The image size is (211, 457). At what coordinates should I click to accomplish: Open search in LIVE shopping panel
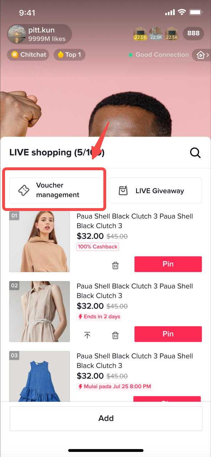coord(195,153)
